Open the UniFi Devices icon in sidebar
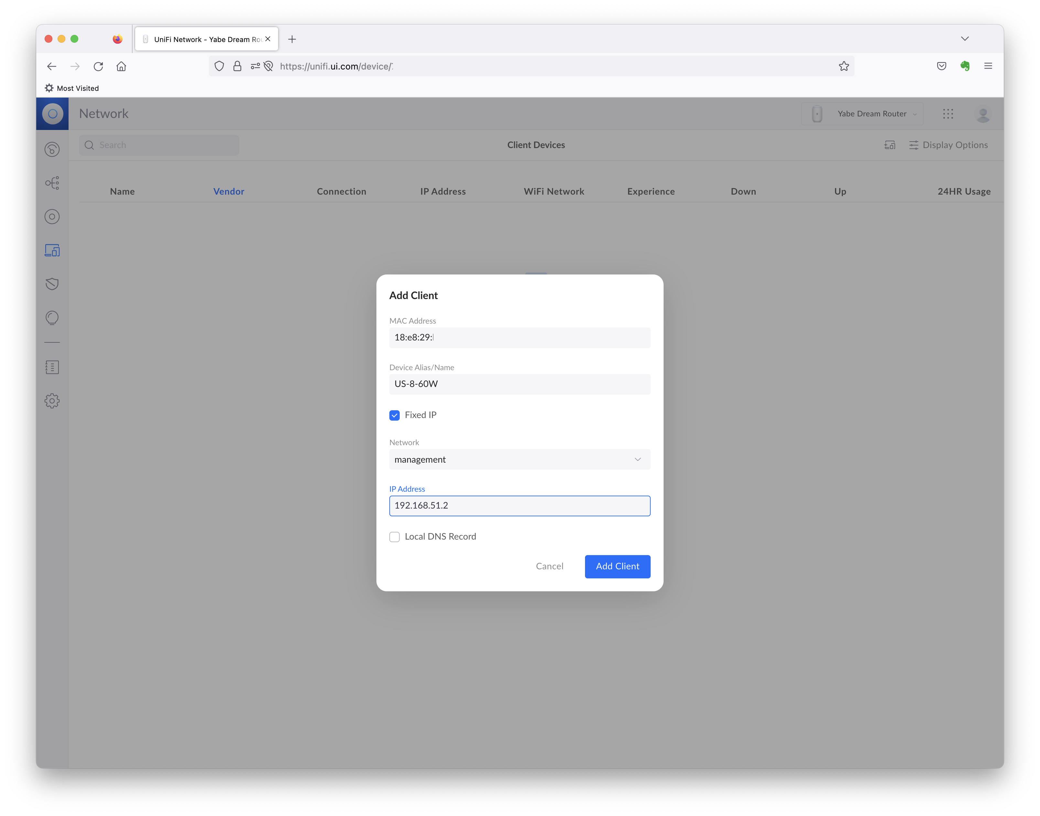The height and width of the screenshot is (816, 1040). pyautogui.click(x=52, y=217)
